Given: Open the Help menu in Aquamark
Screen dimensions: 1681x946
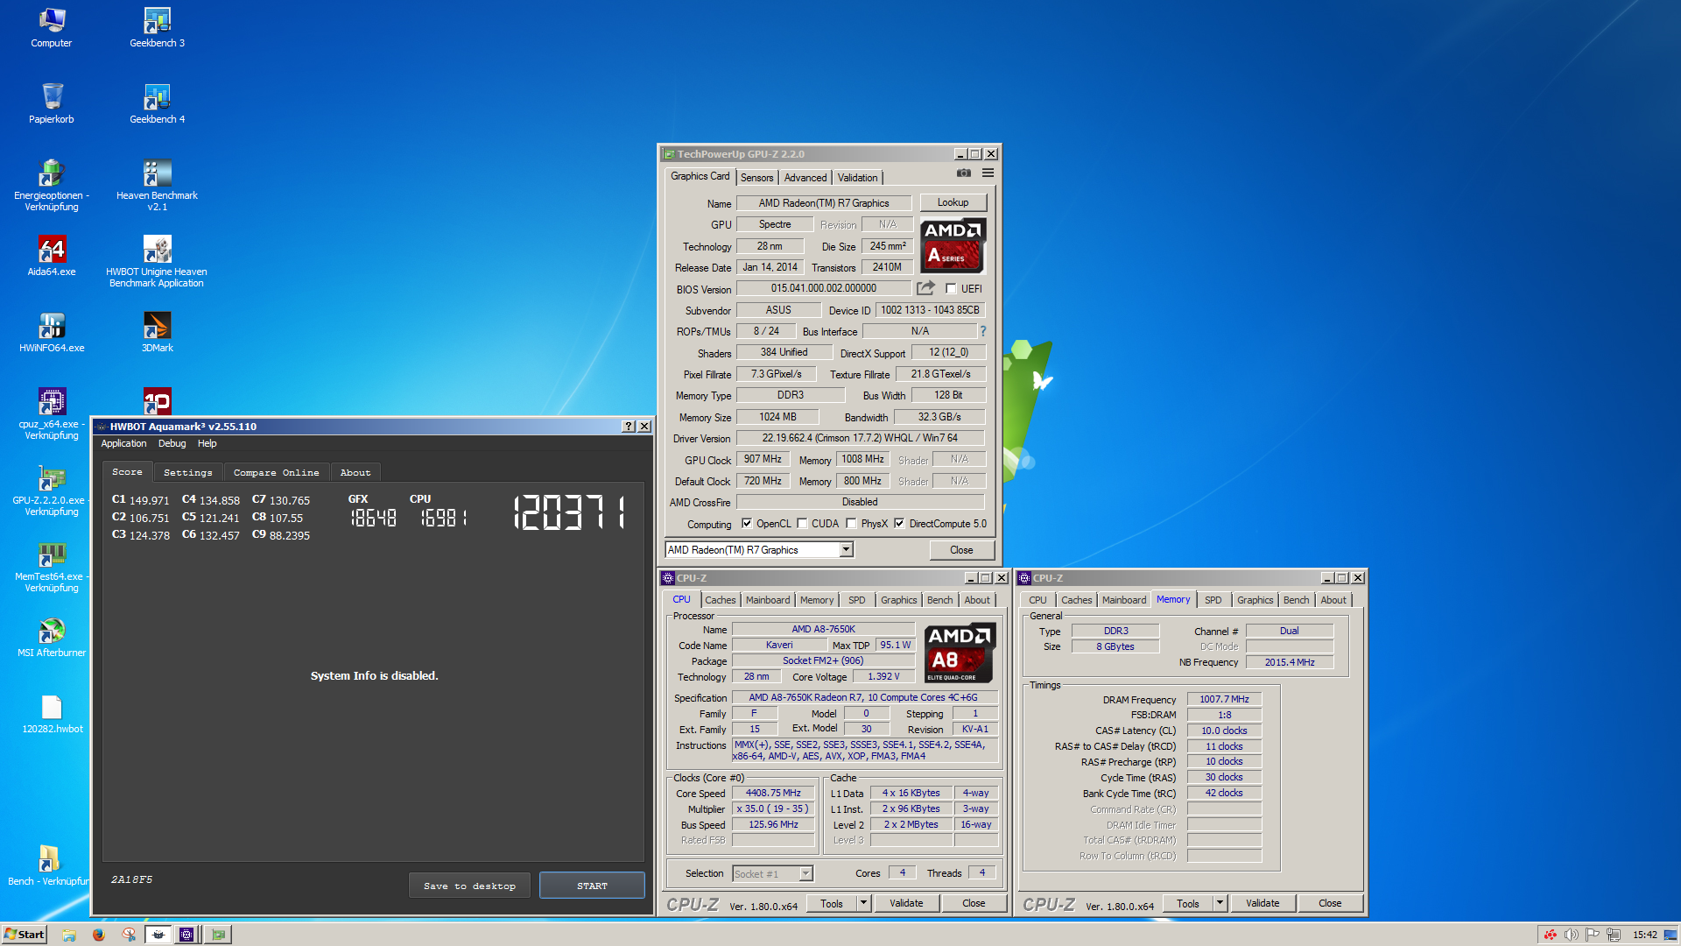Looking at the screenshot, I should pos(207,443).
